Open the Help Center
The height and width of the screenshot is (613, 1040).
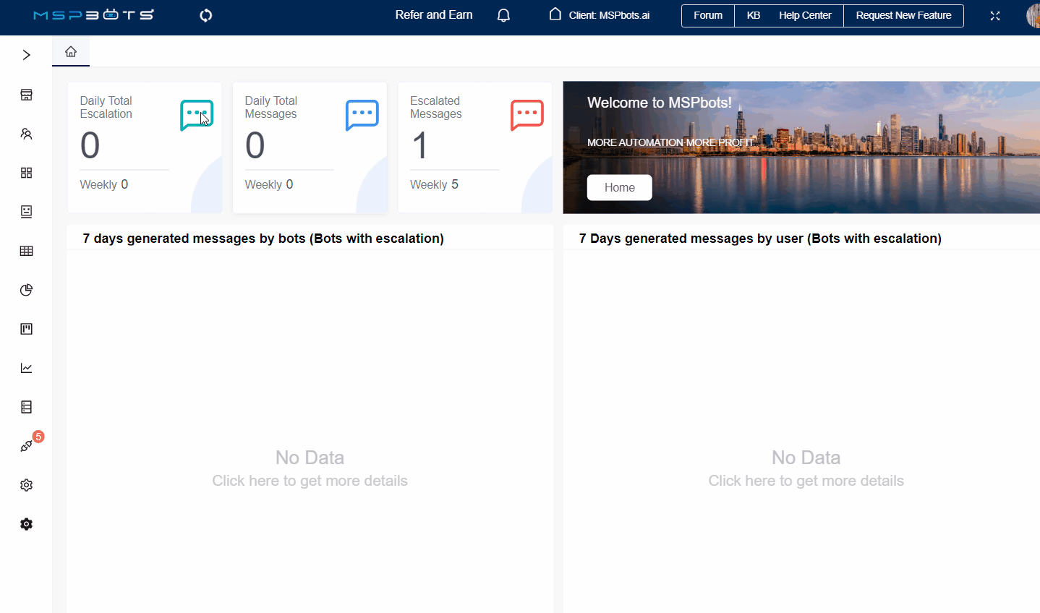point(805,15)
